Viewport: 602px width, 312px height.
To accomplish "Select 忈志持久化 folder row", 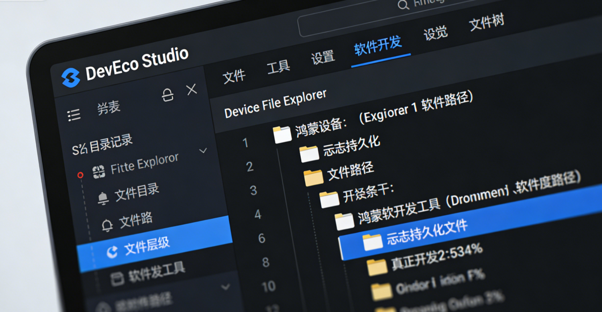I will 340,149.
